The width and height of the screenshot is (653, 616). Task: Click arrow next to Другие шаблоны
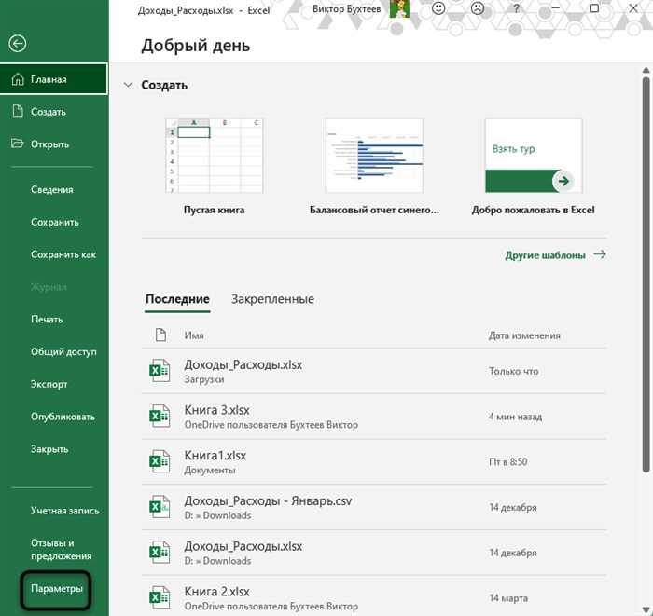[600, 254]
